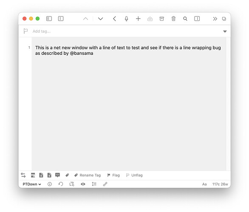This screenshot has width=249, height=212.
Task: Expand the tag bar dropdown triangle
Action: [225, 31]
